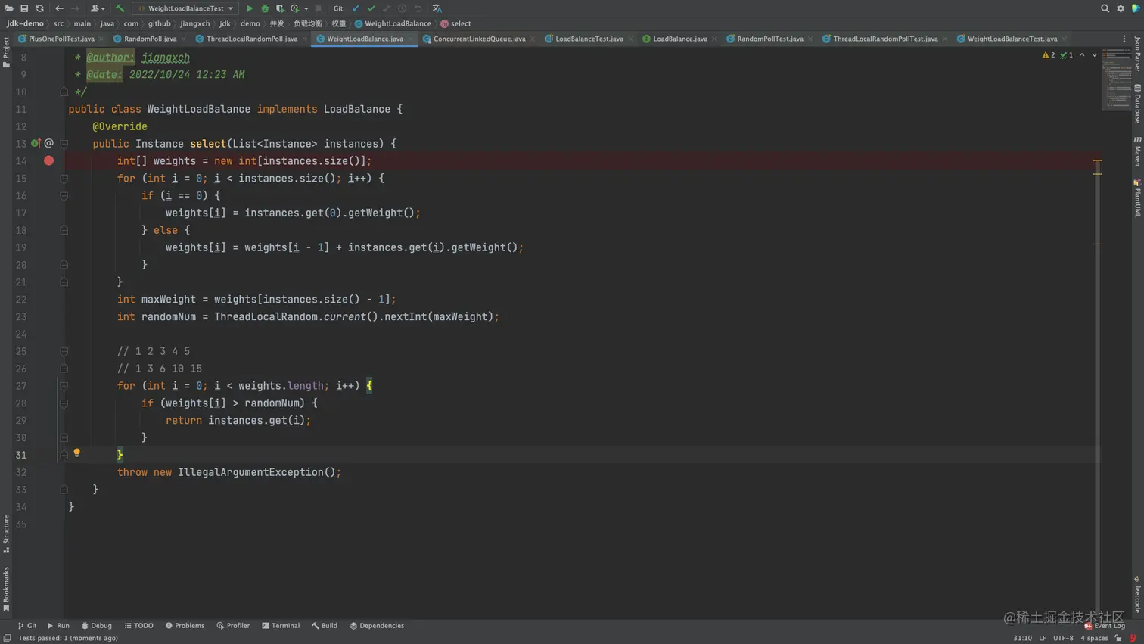The image size is (1144, 644).
Task: Switch to the RandomPollTest.java tab
Action: (769, 39)
